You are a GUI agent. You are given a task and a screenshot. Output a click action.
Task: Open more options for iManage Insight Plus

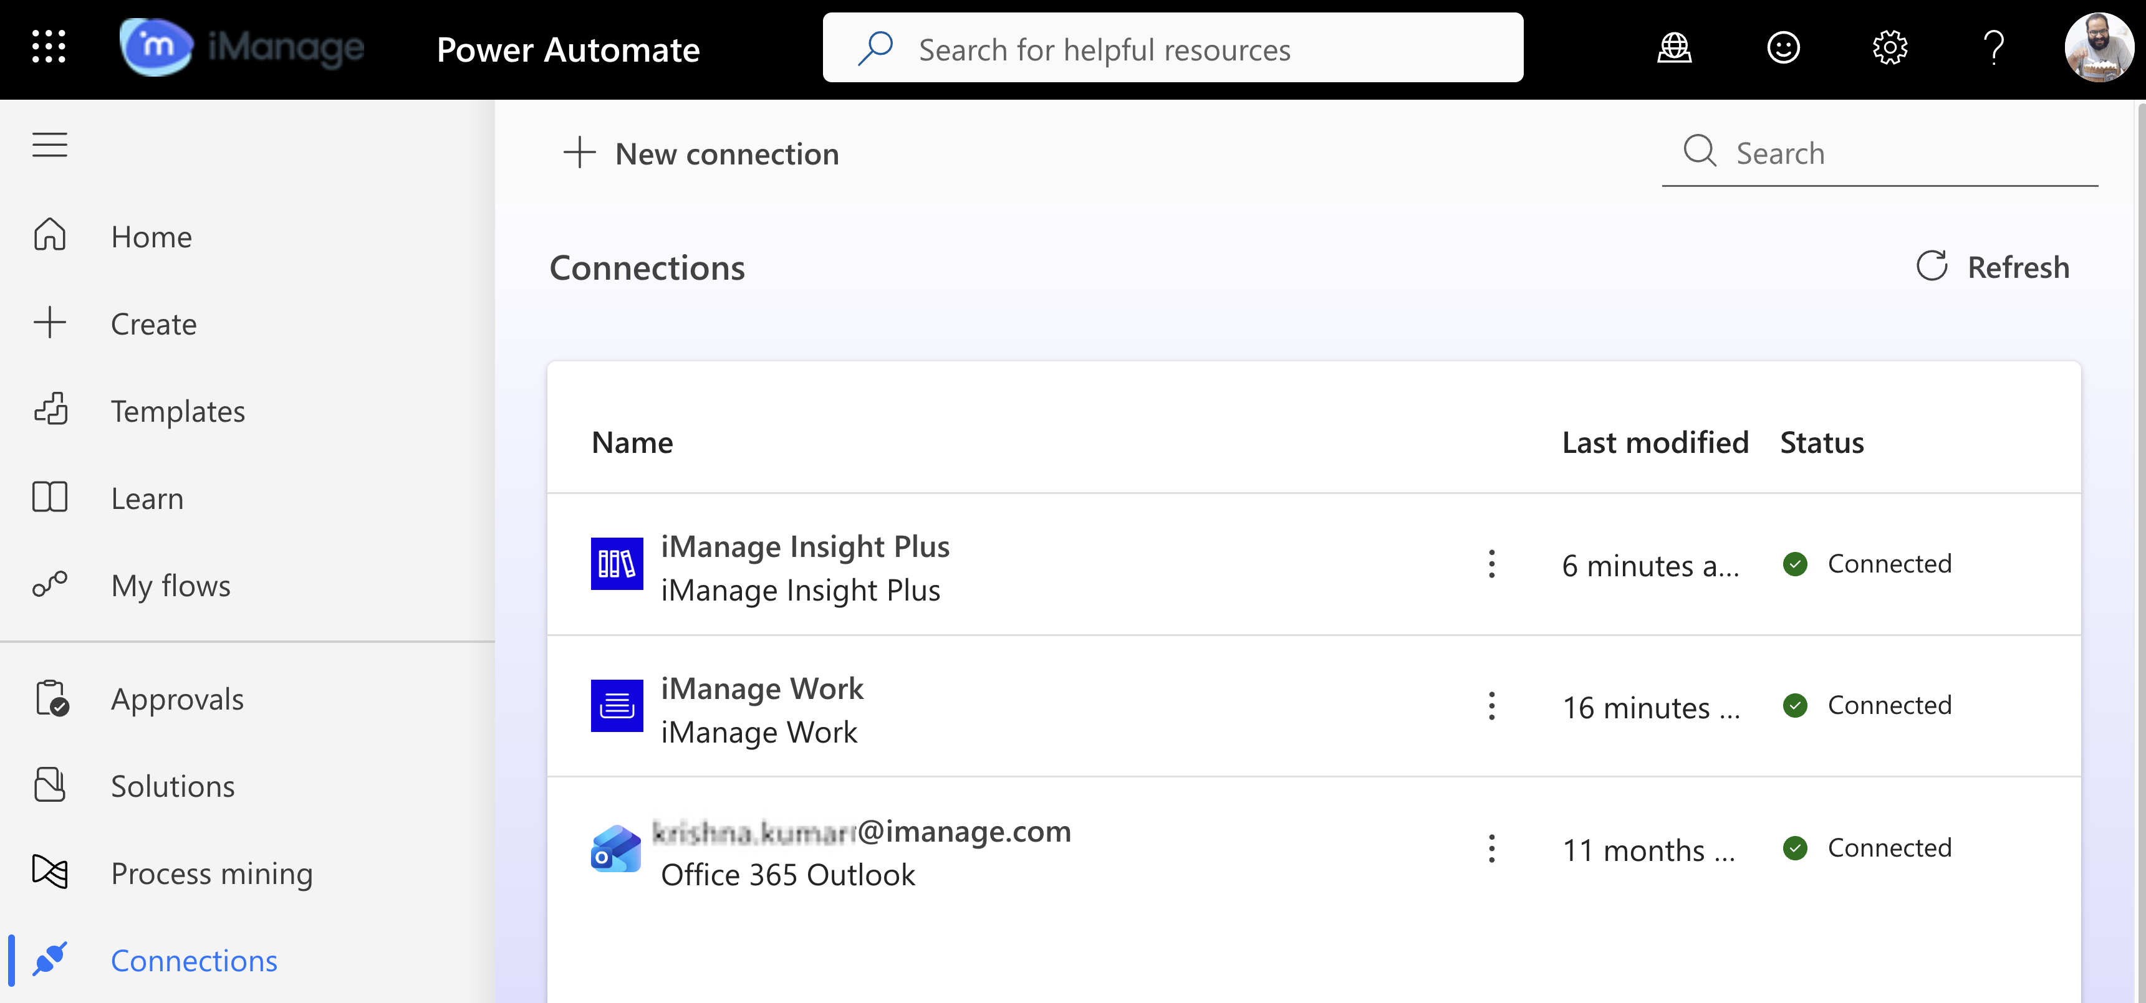[1491, 564]
